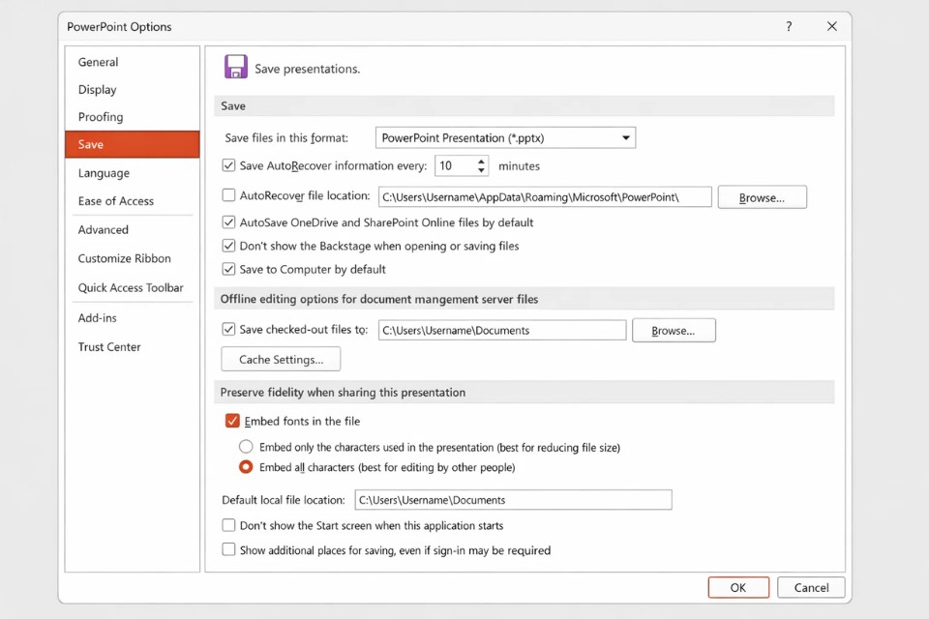The height and width of the screenshot is (619, 929).
Task: Confirm changes with the OK button
Action: (x=738, y=587)
